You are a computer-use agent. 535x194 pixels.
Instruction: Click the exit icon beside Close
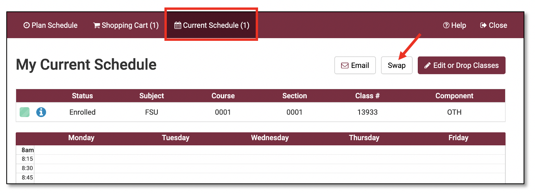click(483, 26)
